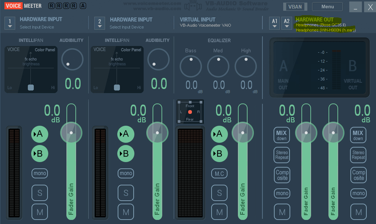Click the Bass equalizer knob

click(x=191, y=66)
